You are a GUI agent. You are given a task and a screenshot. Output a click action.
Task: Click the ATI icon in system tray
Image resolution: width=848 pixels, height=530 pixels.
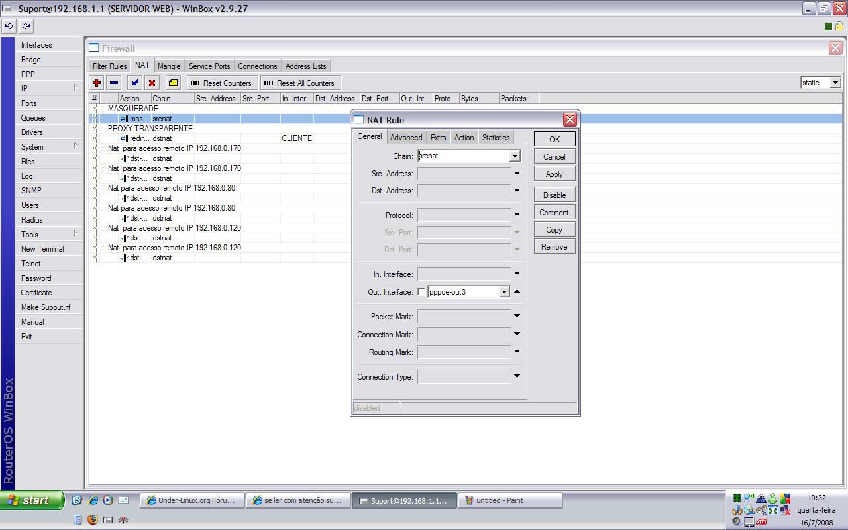[761, 522]
